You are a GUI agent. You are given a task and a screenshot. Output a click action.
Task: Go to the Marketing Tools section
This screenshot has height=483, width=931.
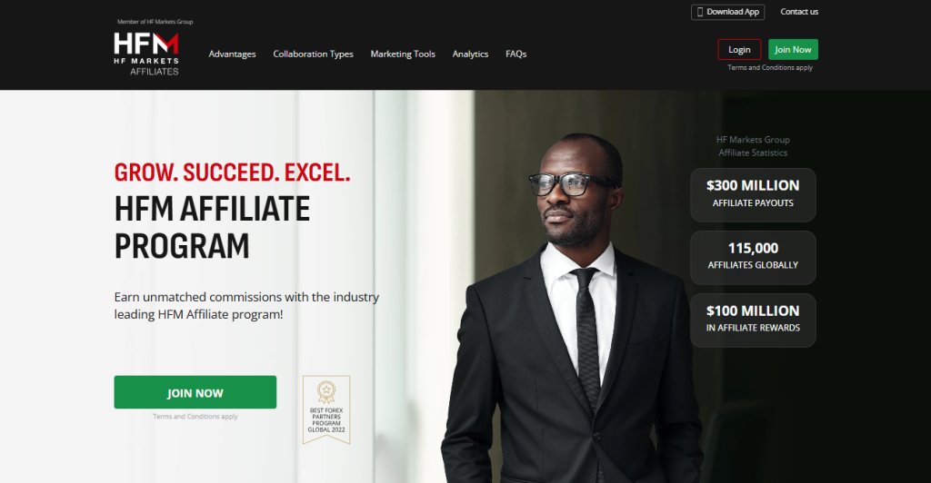403,54
